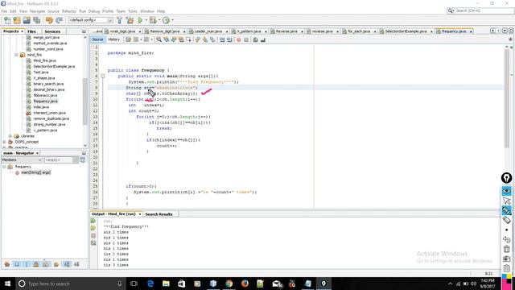
Task: Open the Refactor menu
Action: pyautogui.click(x=69, y=11)
